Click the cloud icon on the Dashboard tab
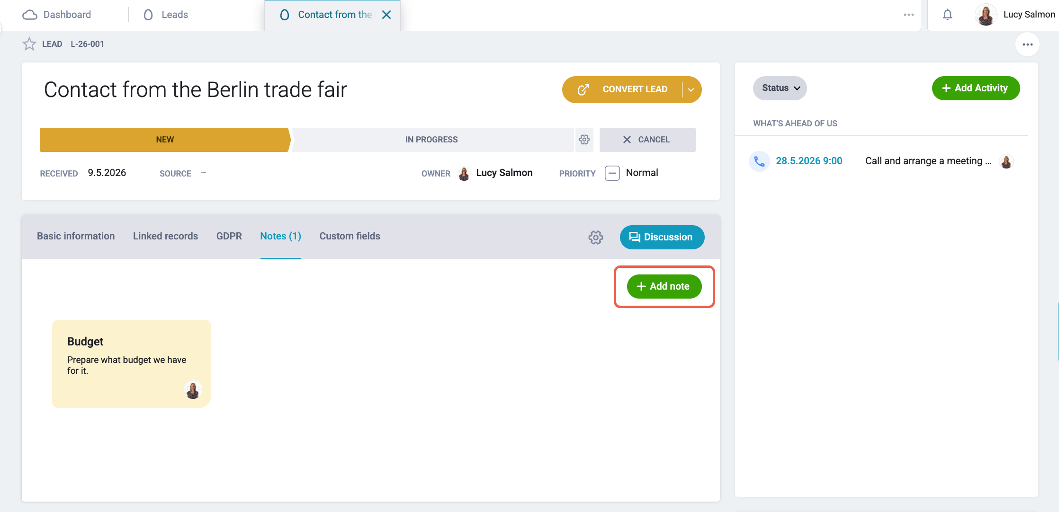This screenshot has width=1059, height=512. click(30, 15)
